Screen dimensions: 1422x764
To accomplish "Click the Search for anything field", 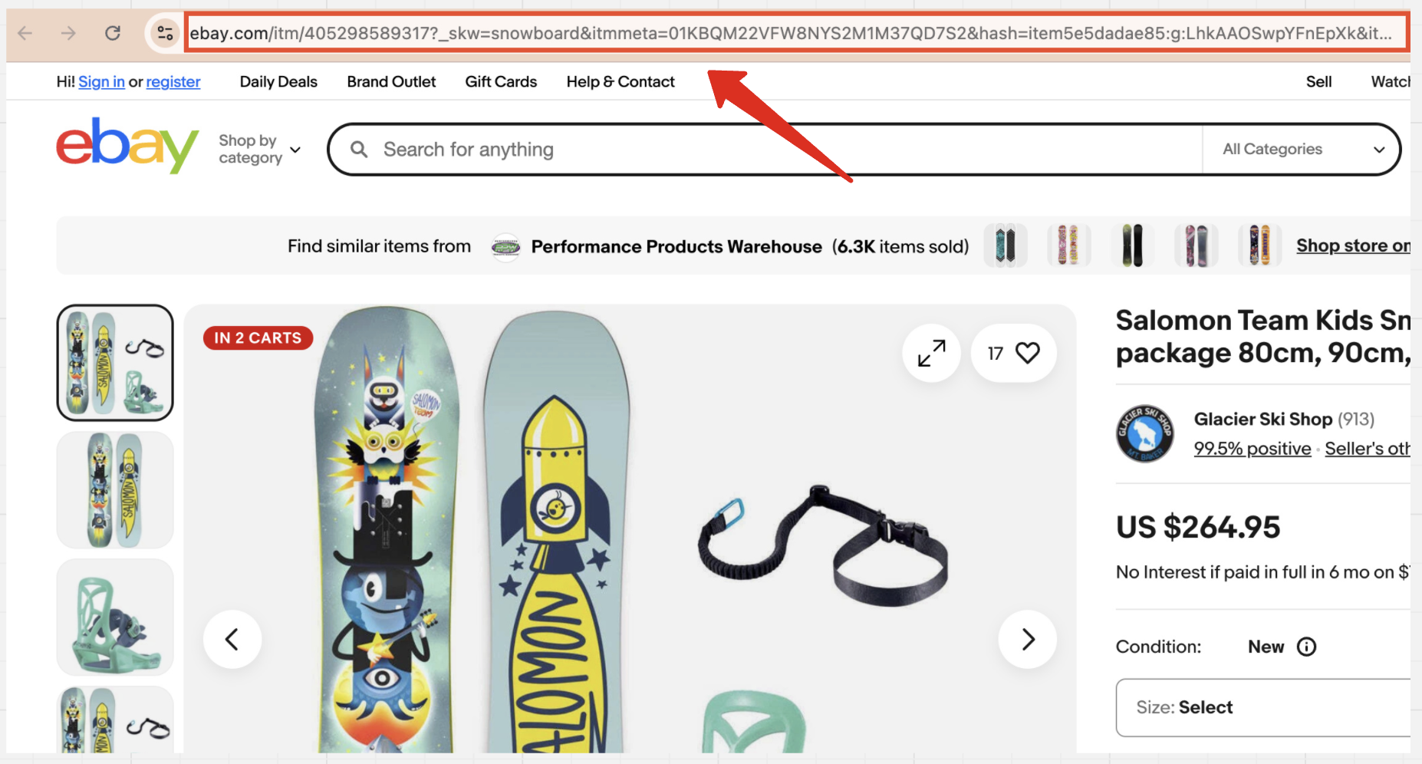I will tap(767, 150).
